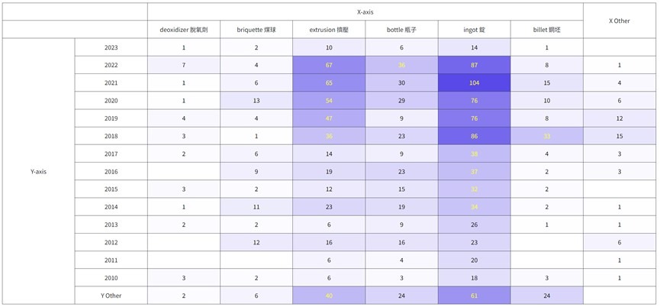Screen dimensions: 660x307
Task: Click the deoxidizer 脫氧劑 column header
Action: (184, 30)
